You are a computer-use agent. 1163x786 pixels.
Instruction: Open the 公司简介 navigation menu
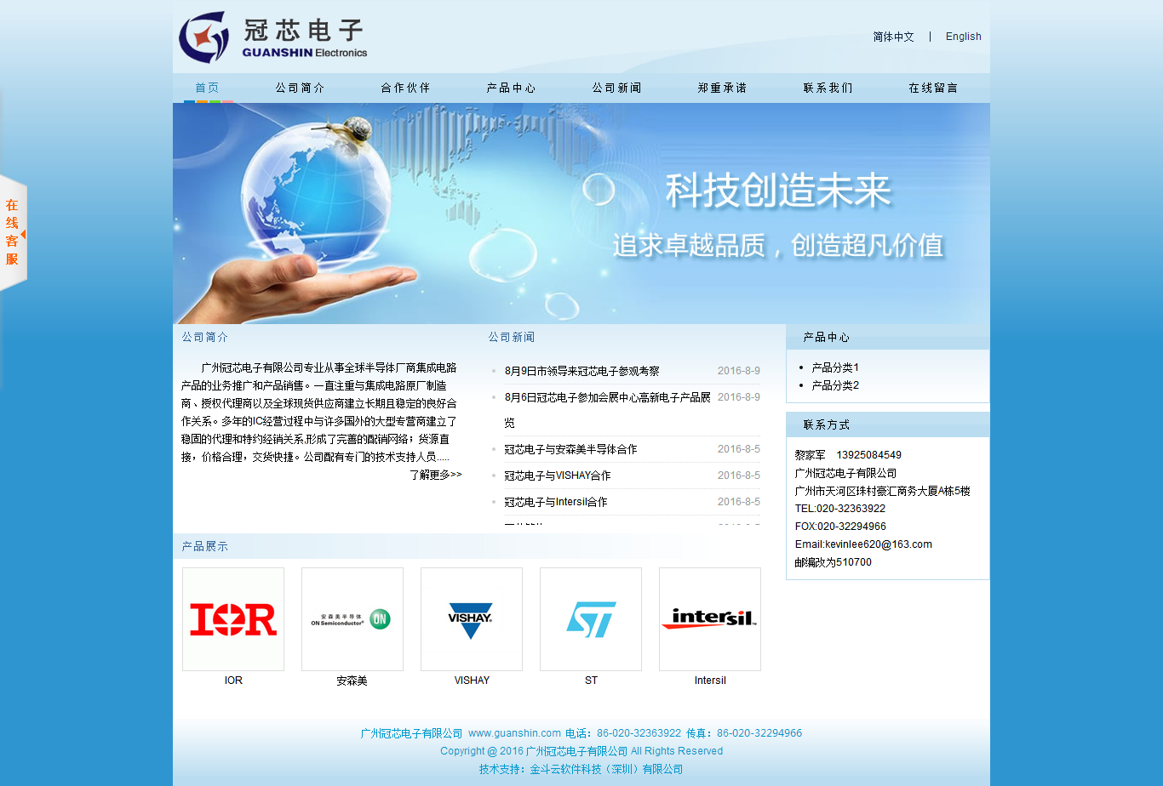(x=300, y=87)
